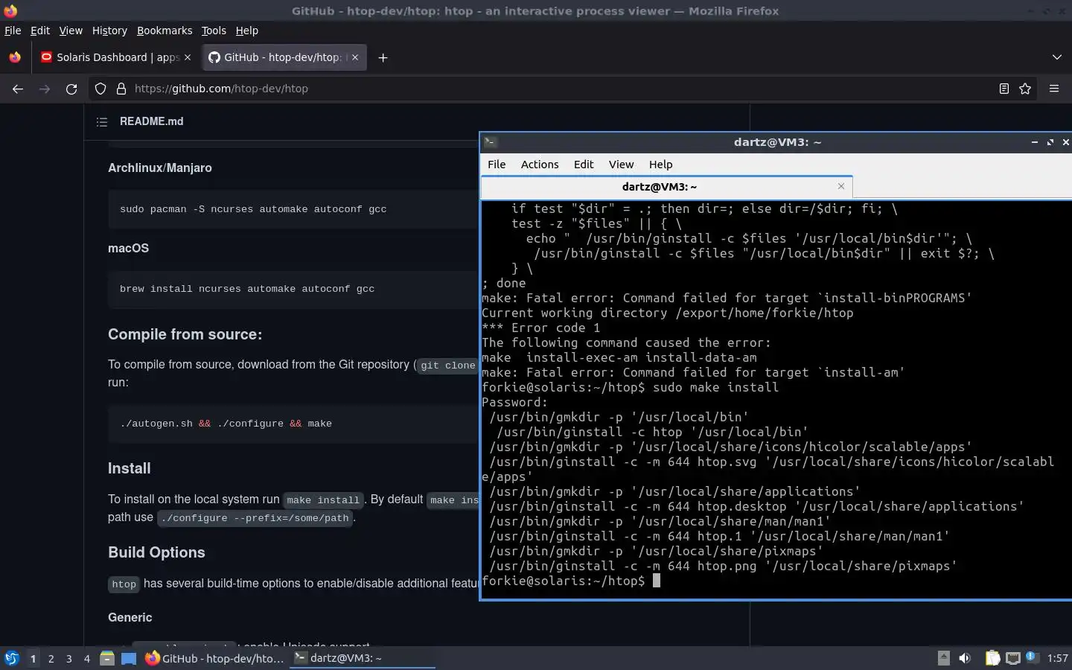Image resolution: width=1072 pixels, height=670 pixels.
Task: Close the GitHub htop-dev/htop tab
Action: pos(355,57)
